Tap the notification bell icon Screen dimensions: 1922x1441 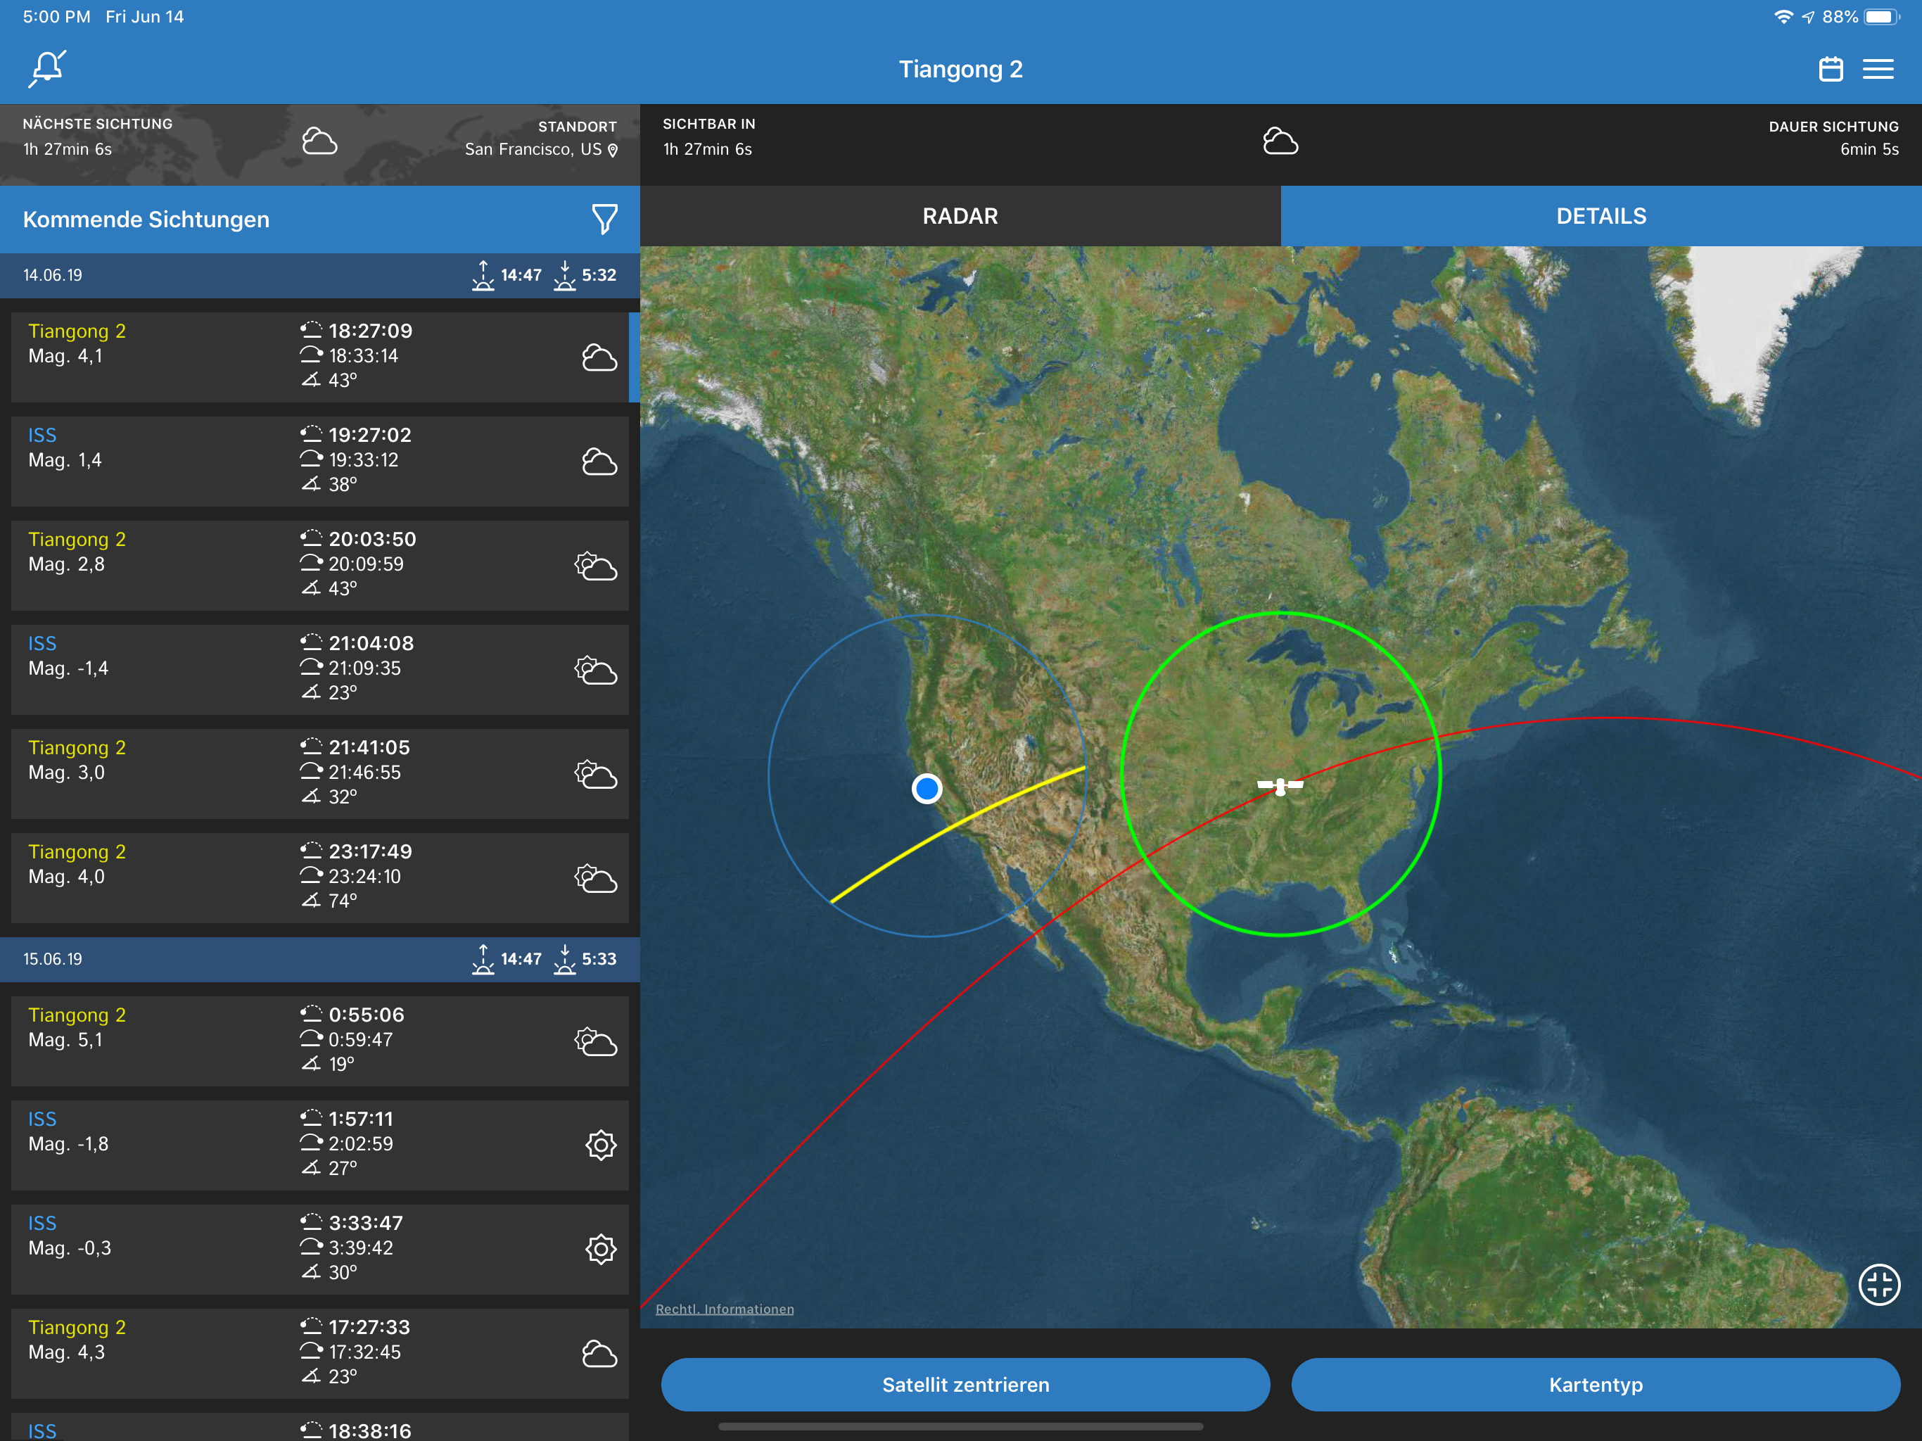click(x=47, y=69)
